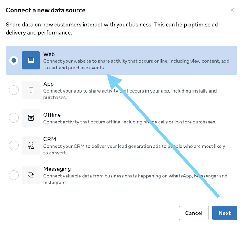Viewport: 243px width, 226px height.
Task: Click the 'Connect your CRM to deliver' description
Action: (x=134, y=150)
